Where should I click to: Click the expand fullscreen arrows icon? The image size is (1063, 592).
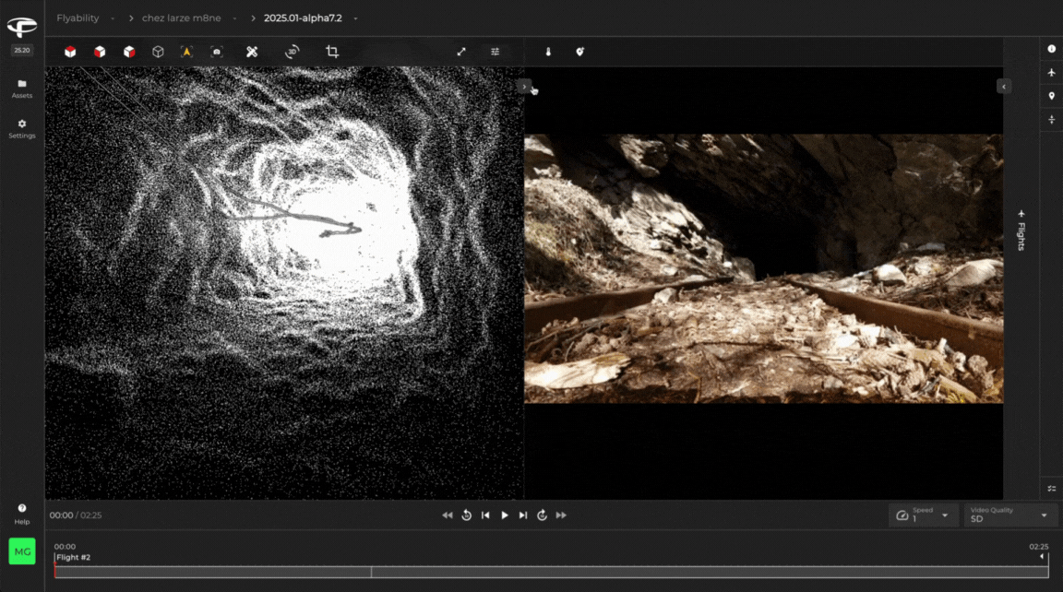[461, 52]
